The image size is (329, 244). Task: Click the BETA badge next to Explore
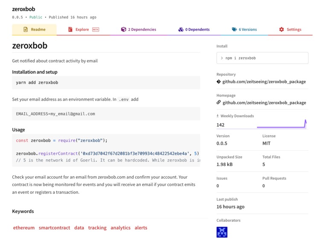click(96, 29)
